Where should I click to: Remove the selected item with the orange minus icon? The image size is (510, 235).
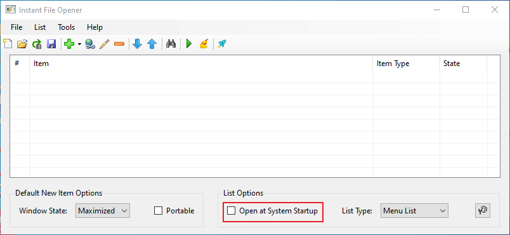119,44
